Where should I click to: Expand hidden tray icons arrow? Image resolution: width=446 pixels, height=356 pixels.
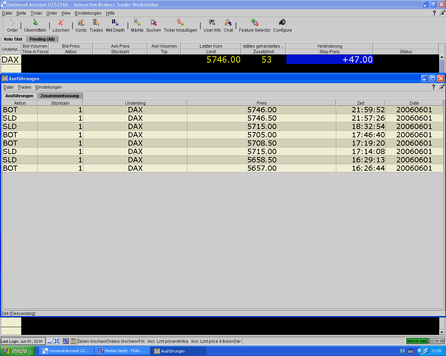pyautogui.click(x=420, y=351)
